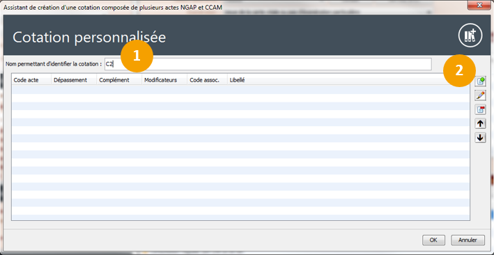
Task: Click the Code assoc. column header
Action: click(x=208, y=80)
